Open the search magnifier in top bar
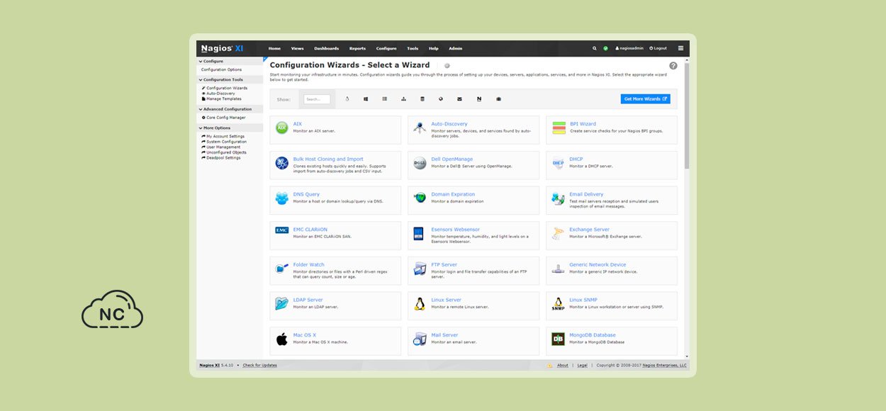 [x=595, y=48]
